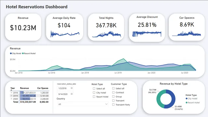Click the start date field 1/2/2018
Screen dimensions: 208x117
[65, 88]
